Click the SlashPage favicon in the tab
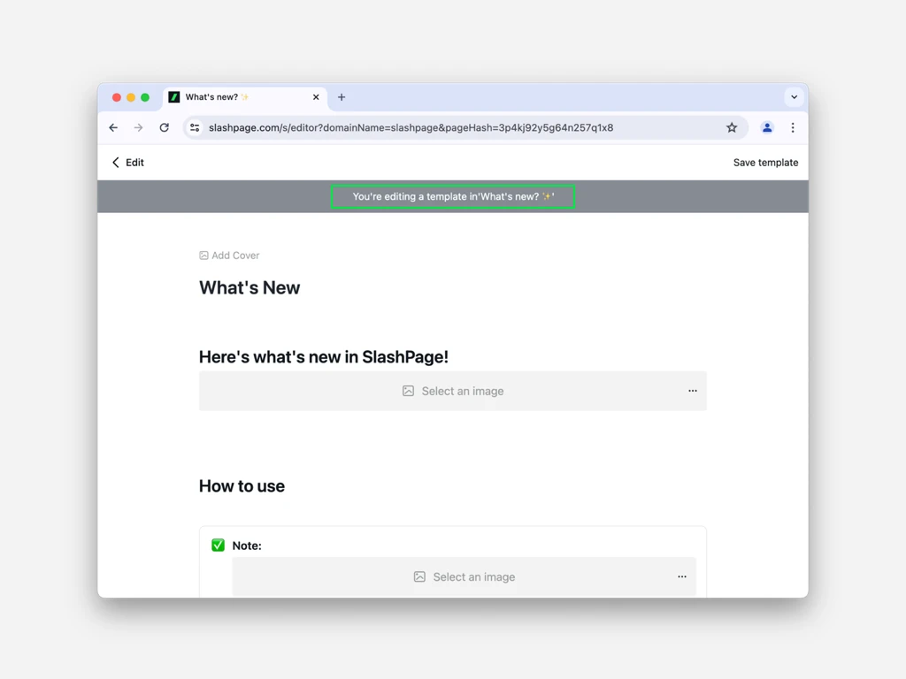Image resolution: width=906 pixels, height=679 pixels. 174,97
